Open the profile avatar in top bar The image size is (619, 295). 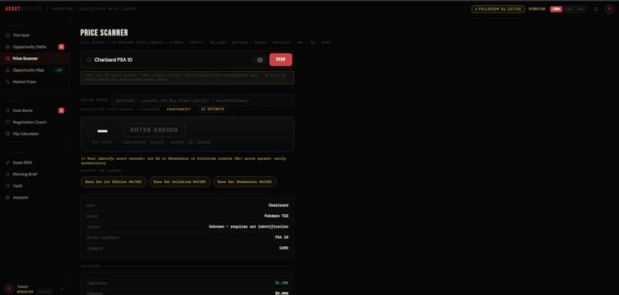(x=609, y=9)
